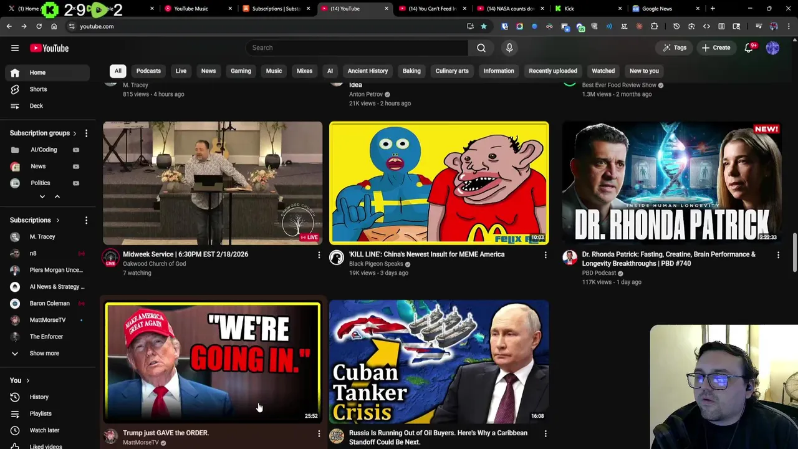Click the page's vertical scrollbar thumb
798x449 pixels.
(795, 252)
